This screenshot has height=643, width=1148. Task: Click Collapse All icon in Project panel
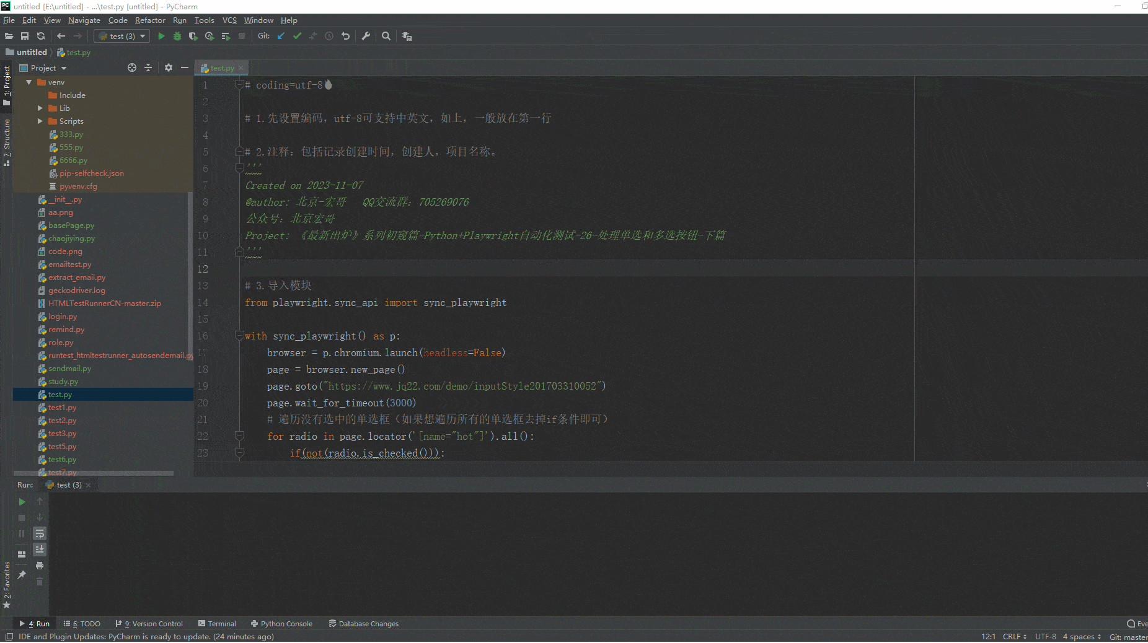(148, 68)
